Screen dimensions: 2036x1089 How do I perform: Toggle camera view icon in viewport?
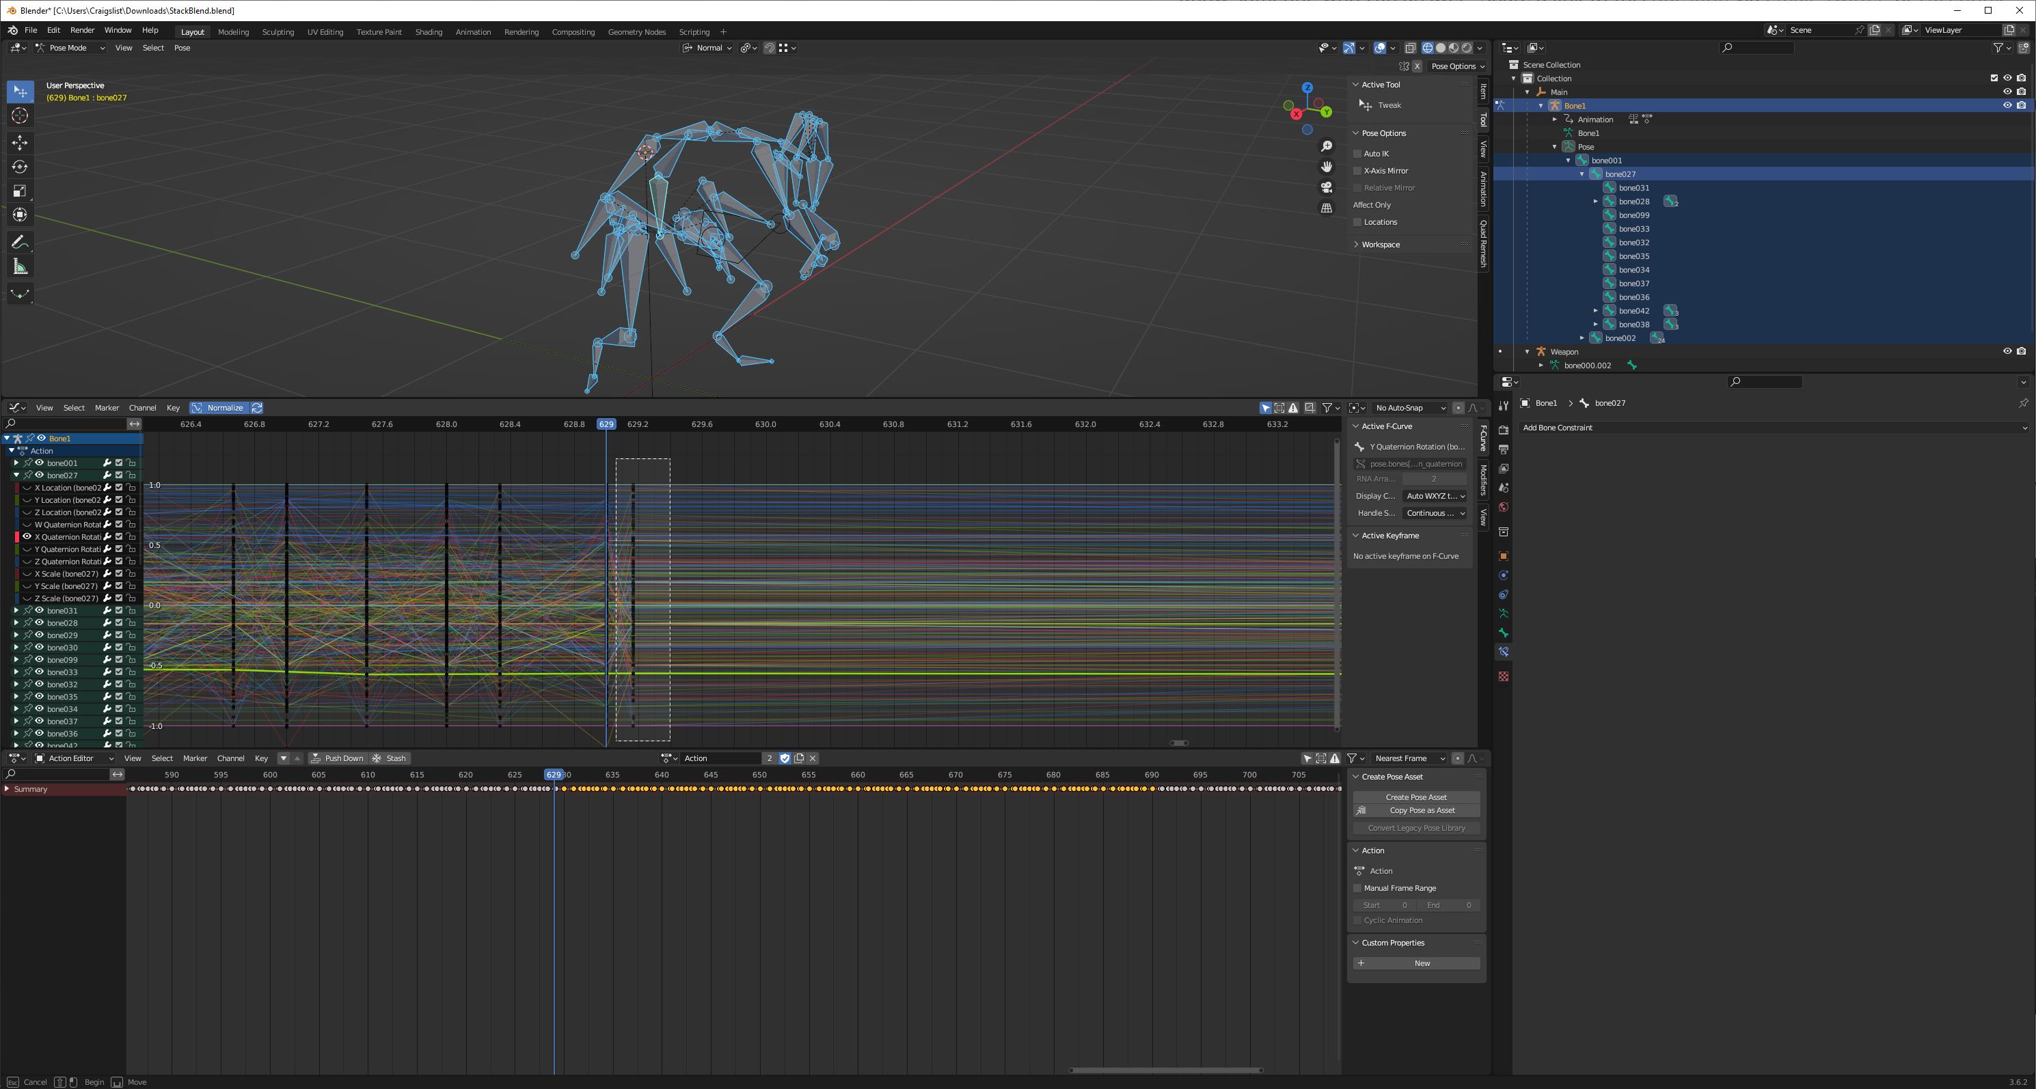pos(1327,187)
